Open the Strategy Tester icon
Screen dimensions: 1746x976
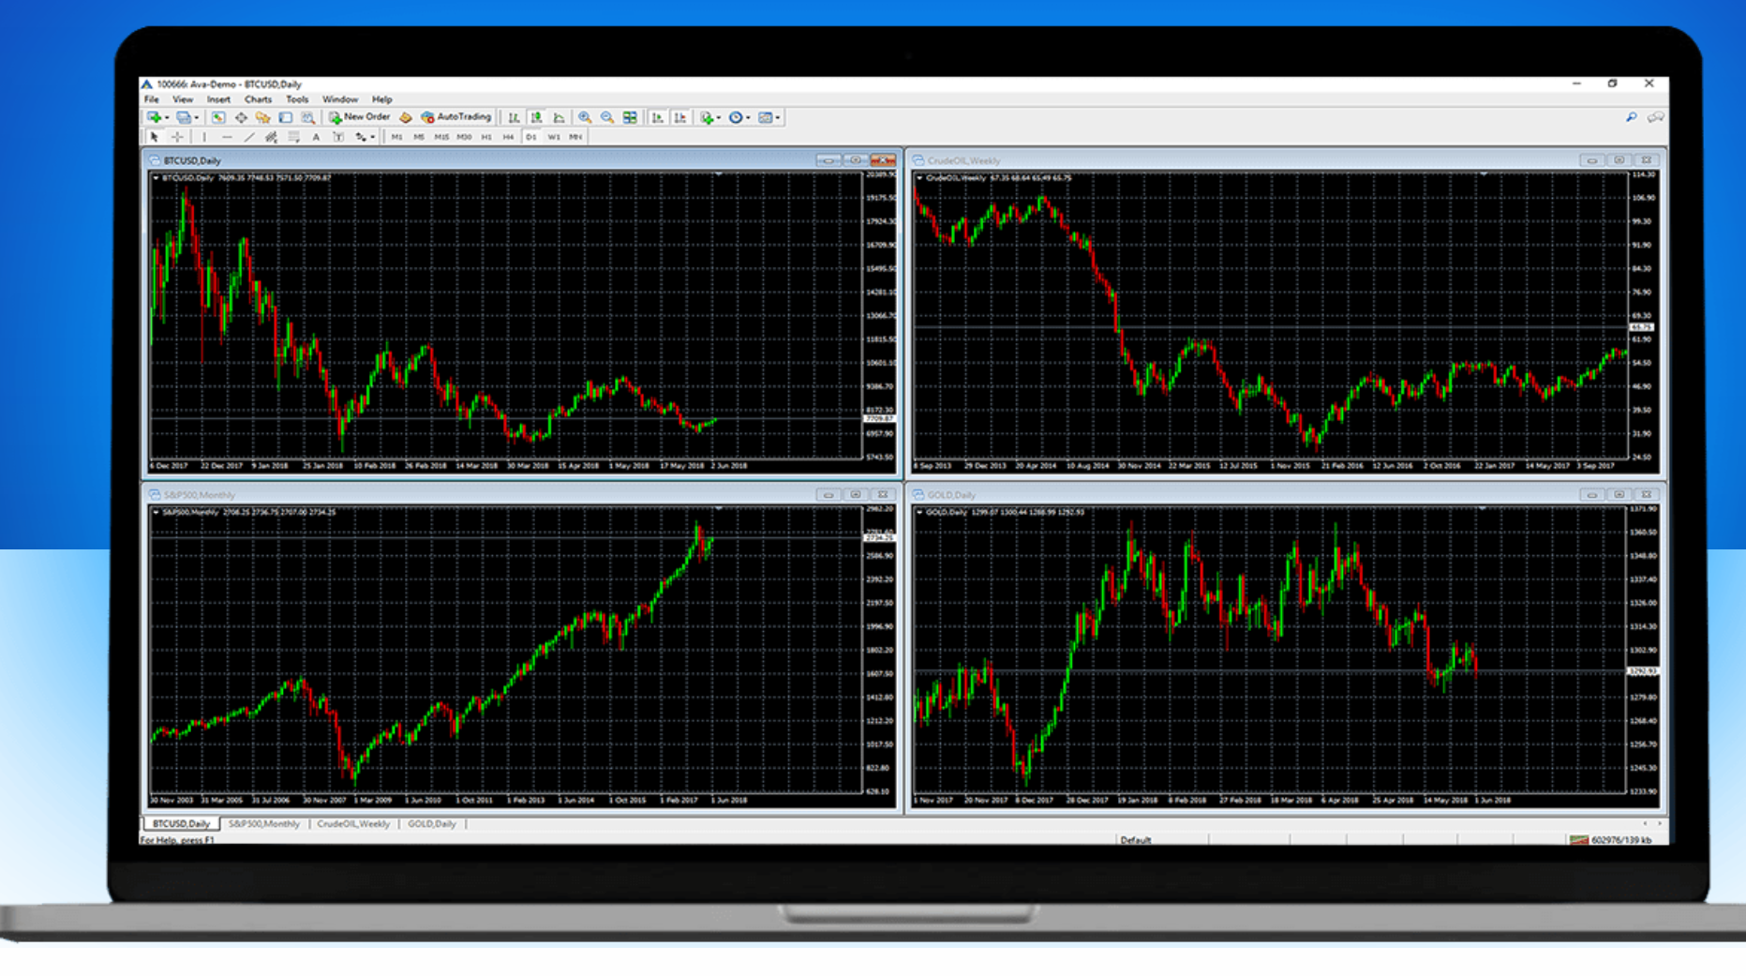coord(308,117)
